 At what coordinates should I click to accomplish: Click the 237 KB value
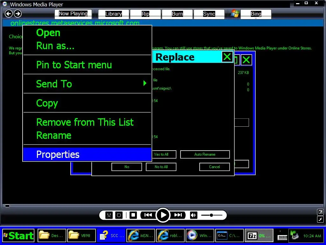coord(243,73)
